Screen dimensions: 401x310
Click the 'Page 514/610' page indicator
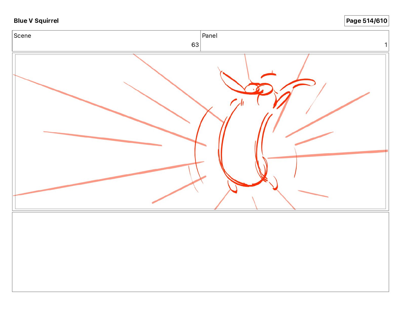(x=366, y=21)
